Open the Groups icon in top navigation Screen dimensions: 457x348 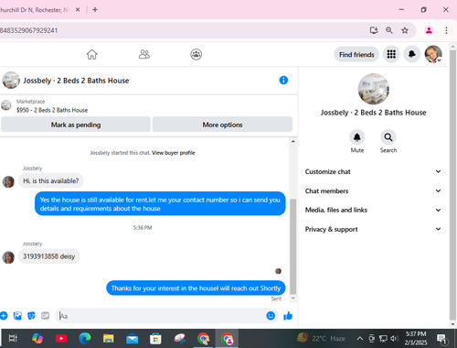point(196,54)
